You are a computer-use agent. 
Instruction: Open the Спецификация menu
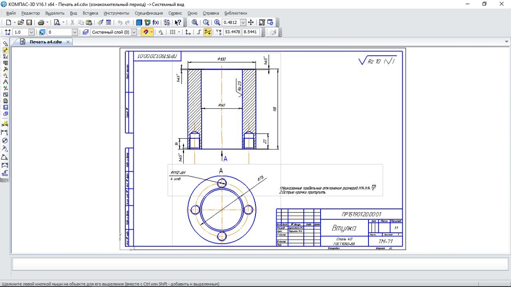pyautogui.click(x=149, y=13)
